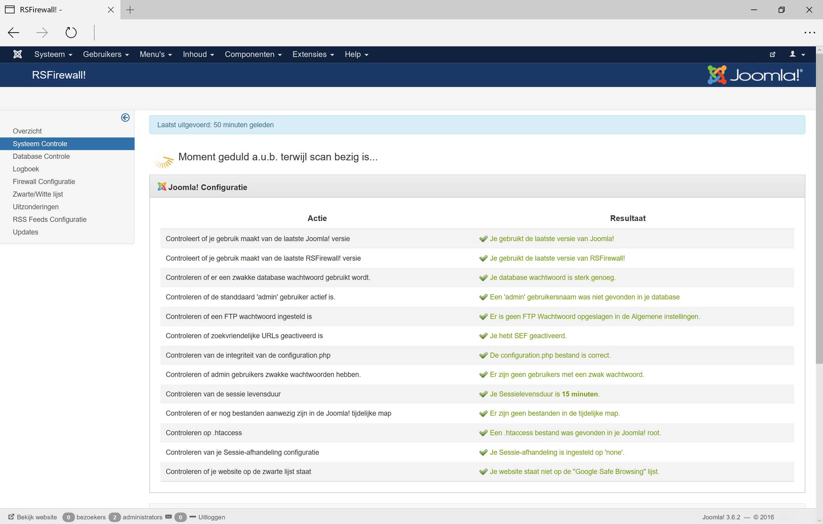Click checkmark for tijdelijke map result
Image resolution: width=823 pixels, height=524 pixels.
coord(483,414)
